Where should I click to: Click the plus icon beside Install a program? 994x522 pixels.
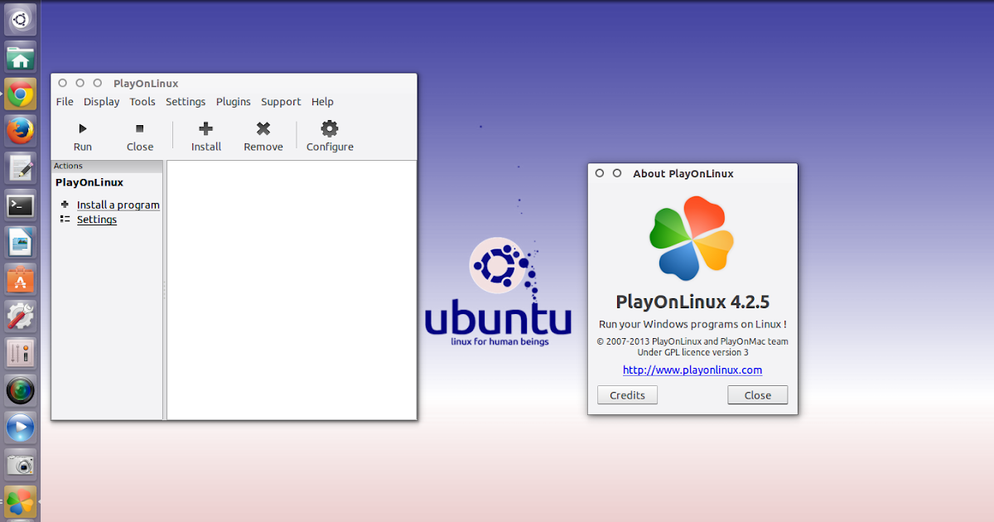click(x=65, y=204)
